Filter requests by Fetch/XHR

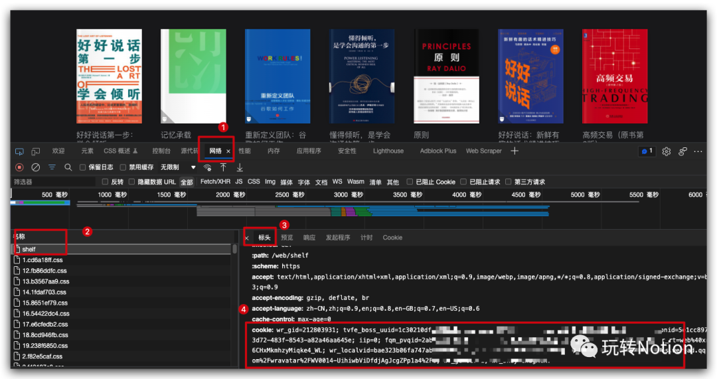(215, 182)
